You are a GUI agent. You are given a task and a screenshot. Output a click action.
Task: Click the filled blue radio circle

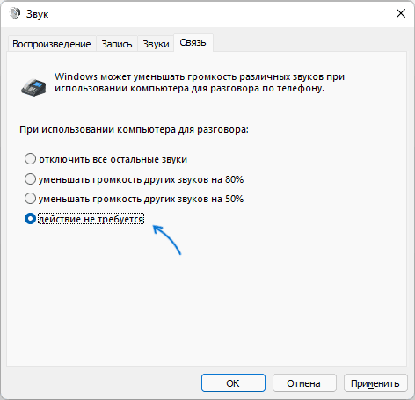point(30,219)
